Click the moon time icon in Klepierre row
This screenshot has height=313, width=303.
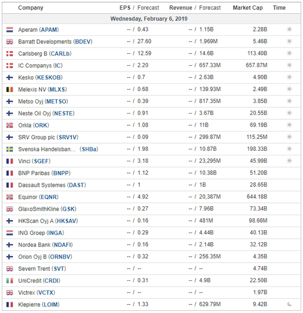289,304
